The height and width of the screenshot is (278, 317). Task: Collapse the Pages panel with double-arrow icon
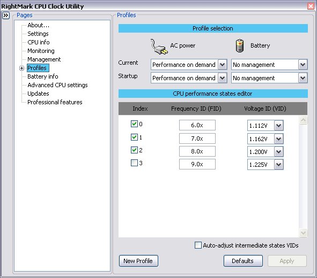pyautogui.click(x=6, y=16)
